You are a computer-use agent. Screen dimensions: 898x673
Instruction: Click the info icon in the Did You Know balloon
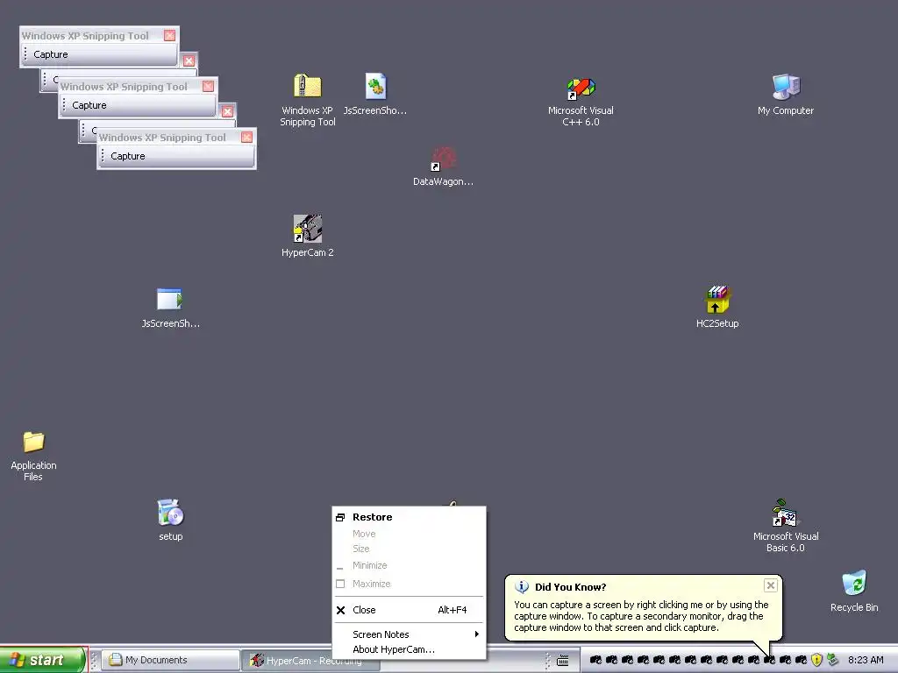pyautogui.click(x=522, y=586)
